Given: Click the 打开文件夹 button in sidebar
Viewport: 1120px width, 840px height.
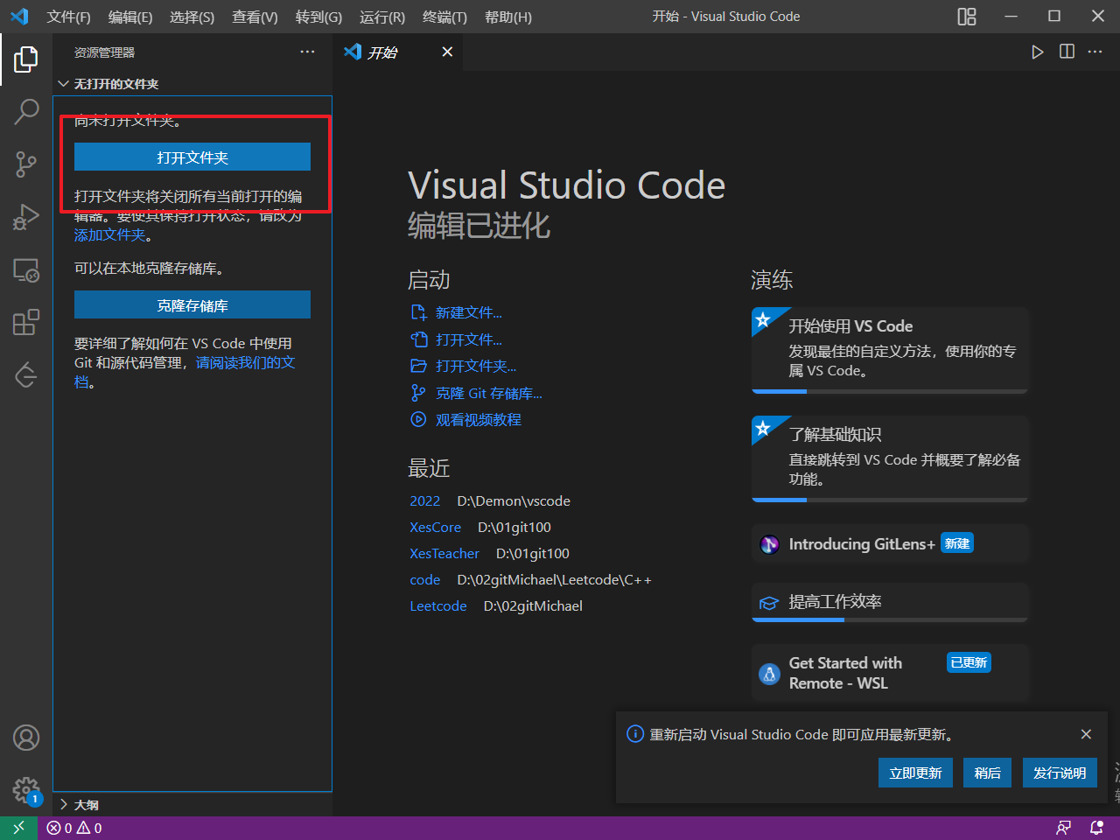Looking at the screenshot, I should (x=192, y=157).
